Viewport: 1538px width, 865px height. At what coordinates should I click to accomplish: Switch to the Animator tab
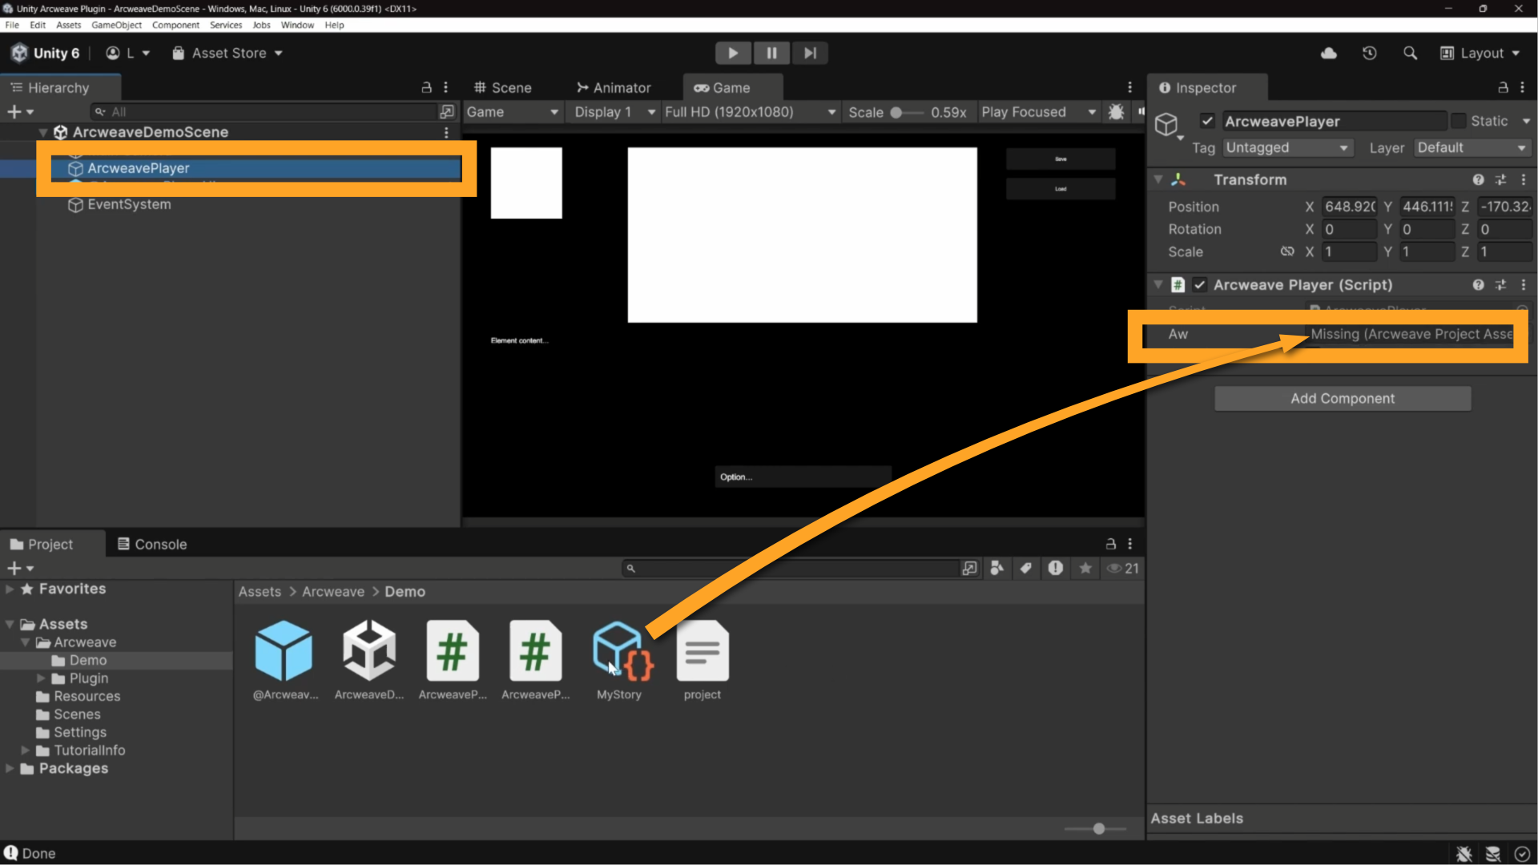pos(614,87)
